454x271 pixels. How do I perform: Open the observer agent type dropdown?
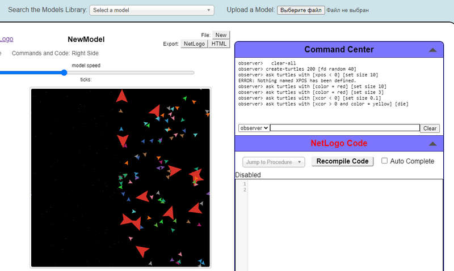[x=254, y=128]
